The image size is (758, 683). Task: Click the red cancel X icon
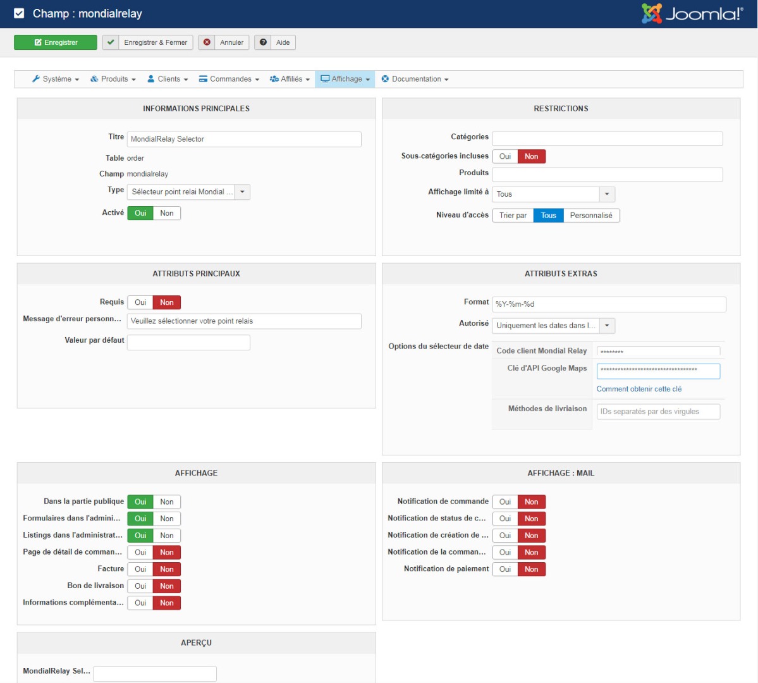(x=207, y=42)
